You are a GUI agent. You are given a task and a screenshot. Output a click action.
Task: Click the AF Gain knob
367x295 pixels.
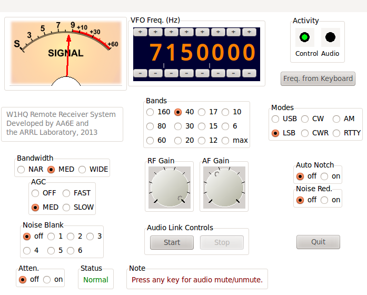[x=224, y=187]
